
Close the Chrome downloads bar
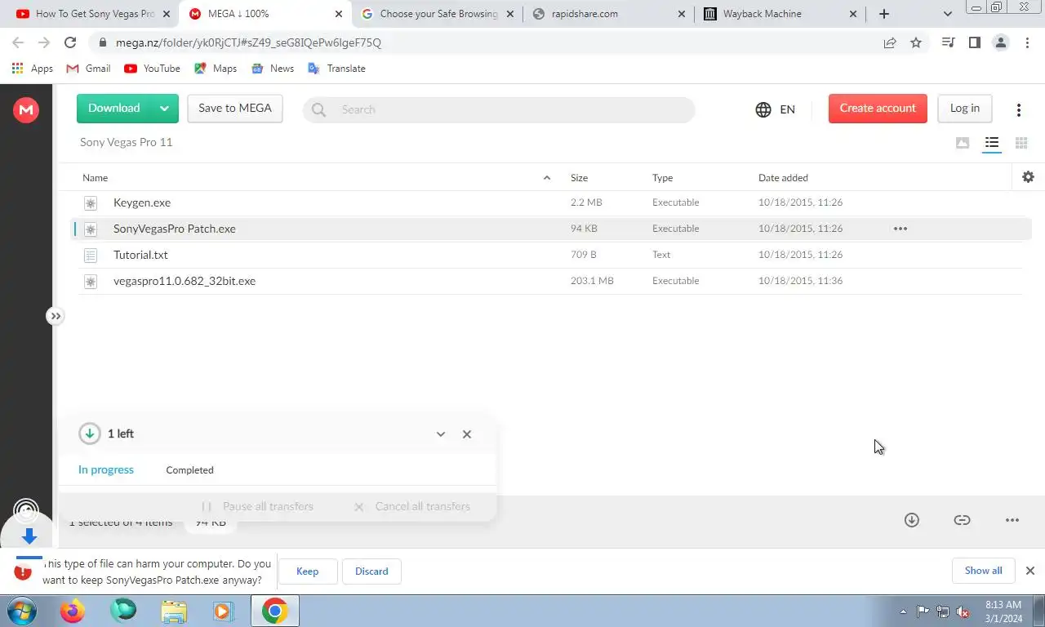pyautogui.click(x=1030, y=571)
